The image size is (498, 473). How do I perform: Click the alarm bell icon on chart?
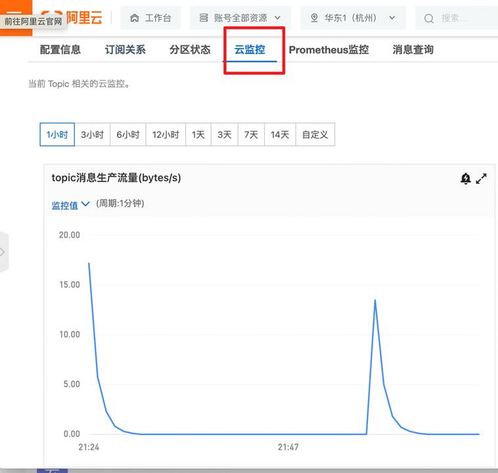click(466, 178)
